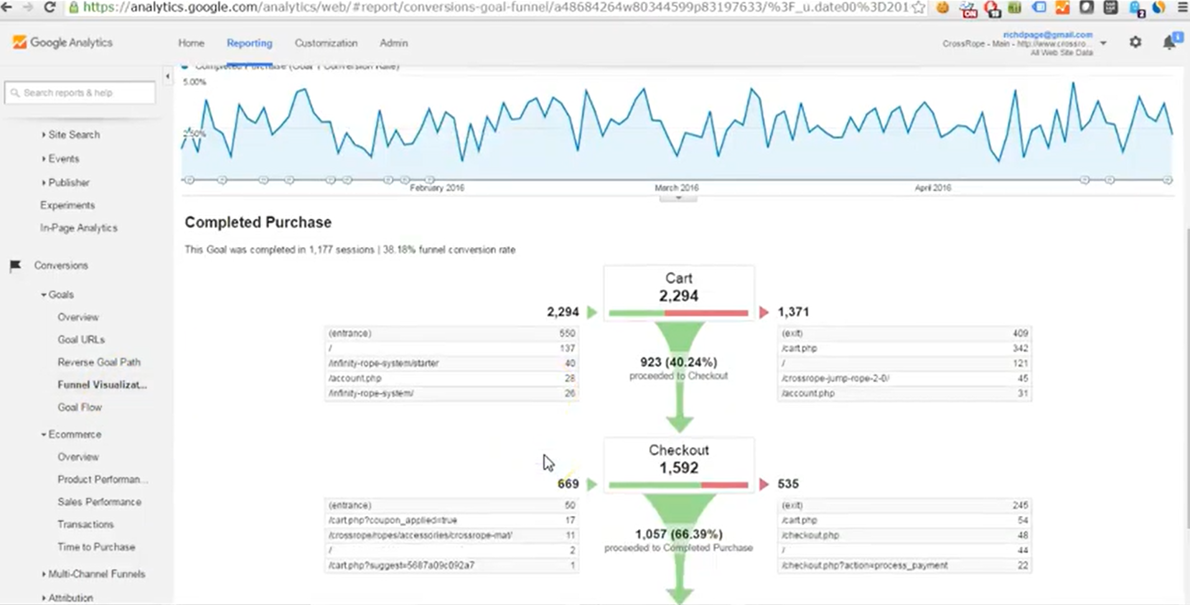Open Transactions report

click(86, 524)
